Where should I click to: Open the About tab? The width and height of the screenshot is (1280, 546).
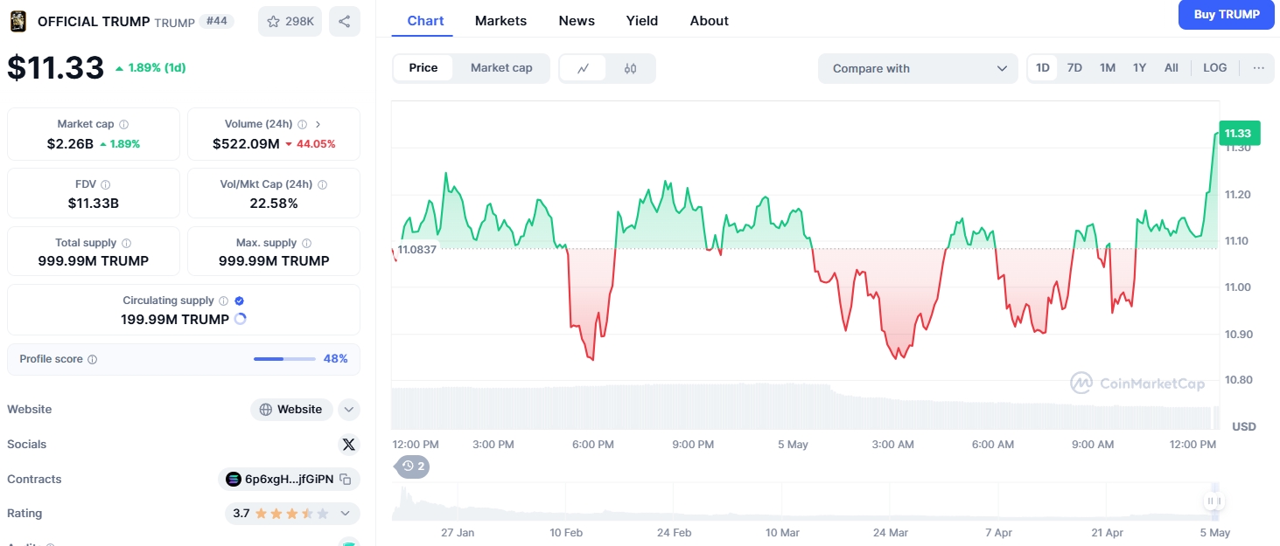710,20
